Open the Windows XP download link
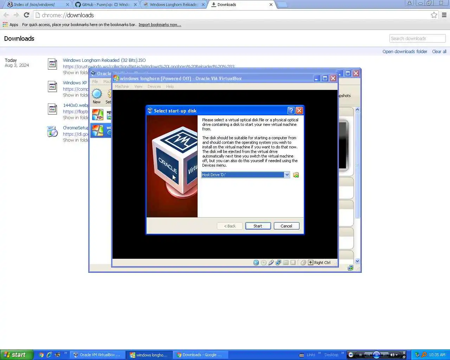Image resolution: width=450 pixels, height=360 pixels. 75,83
